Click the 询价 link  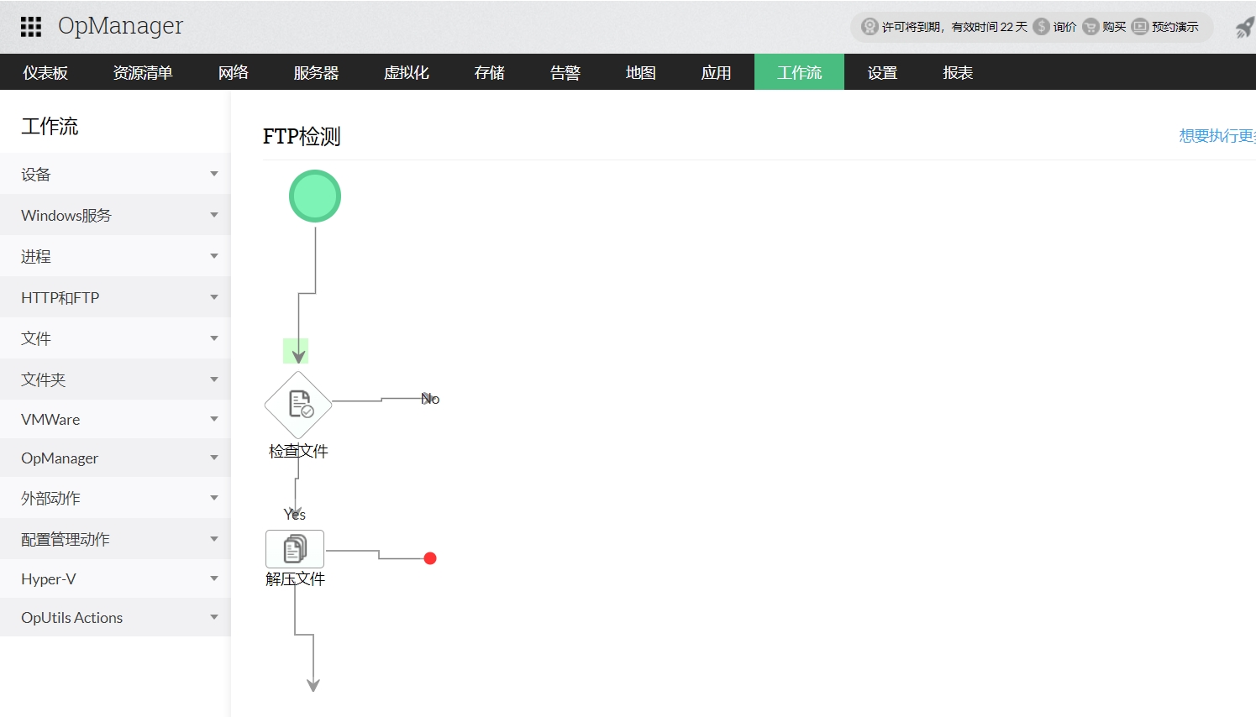point(1064,27)
